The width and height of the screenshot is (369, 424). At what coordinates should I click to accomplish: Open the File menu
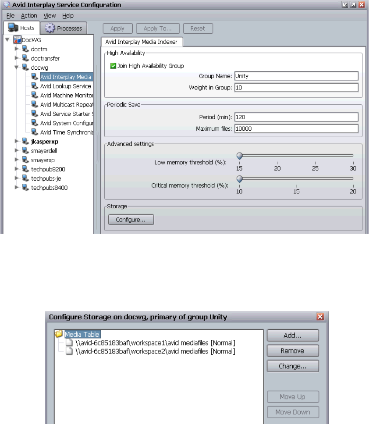pyautogui.click(x=10, y=16)
